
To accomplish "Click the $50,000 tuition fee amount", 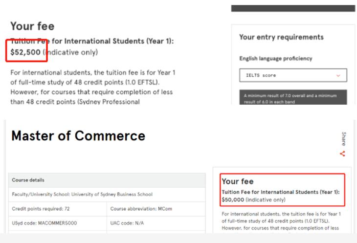I will (233, 199).
